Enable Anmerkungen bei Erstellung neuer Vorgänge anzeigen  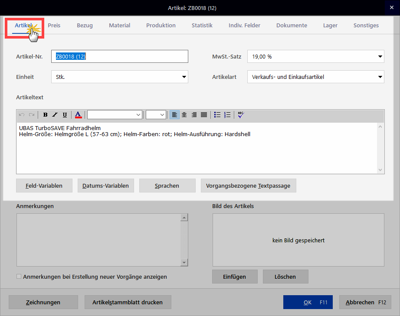19,277
